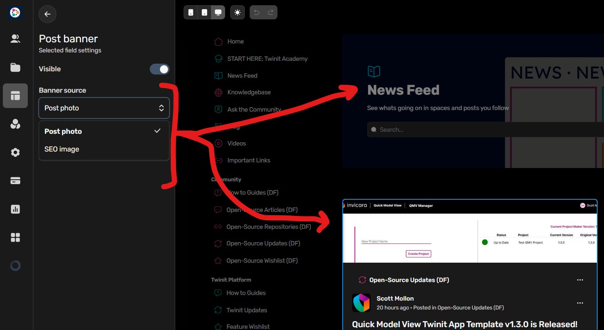The height and width of the screenshot is (330, 604).
Task: Turn off the Visible switch
Action: point(159,69)
